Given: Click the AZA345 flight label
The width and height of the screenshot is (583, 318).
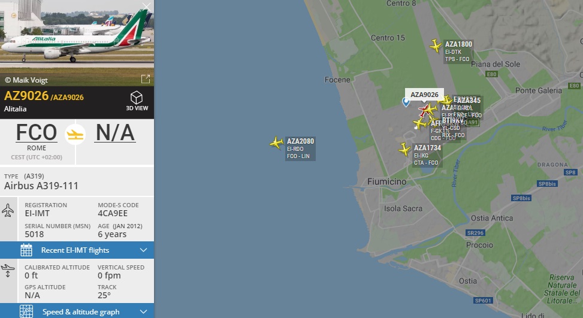Looking at the screenshot, I should point(469,100).
